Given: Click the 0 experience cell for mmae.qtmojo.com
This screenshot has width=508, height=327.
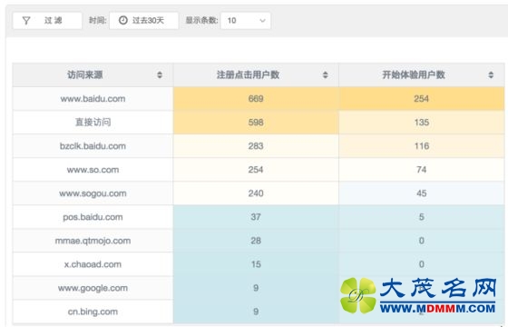Looking at the screenshot, I should pos(422,241).
